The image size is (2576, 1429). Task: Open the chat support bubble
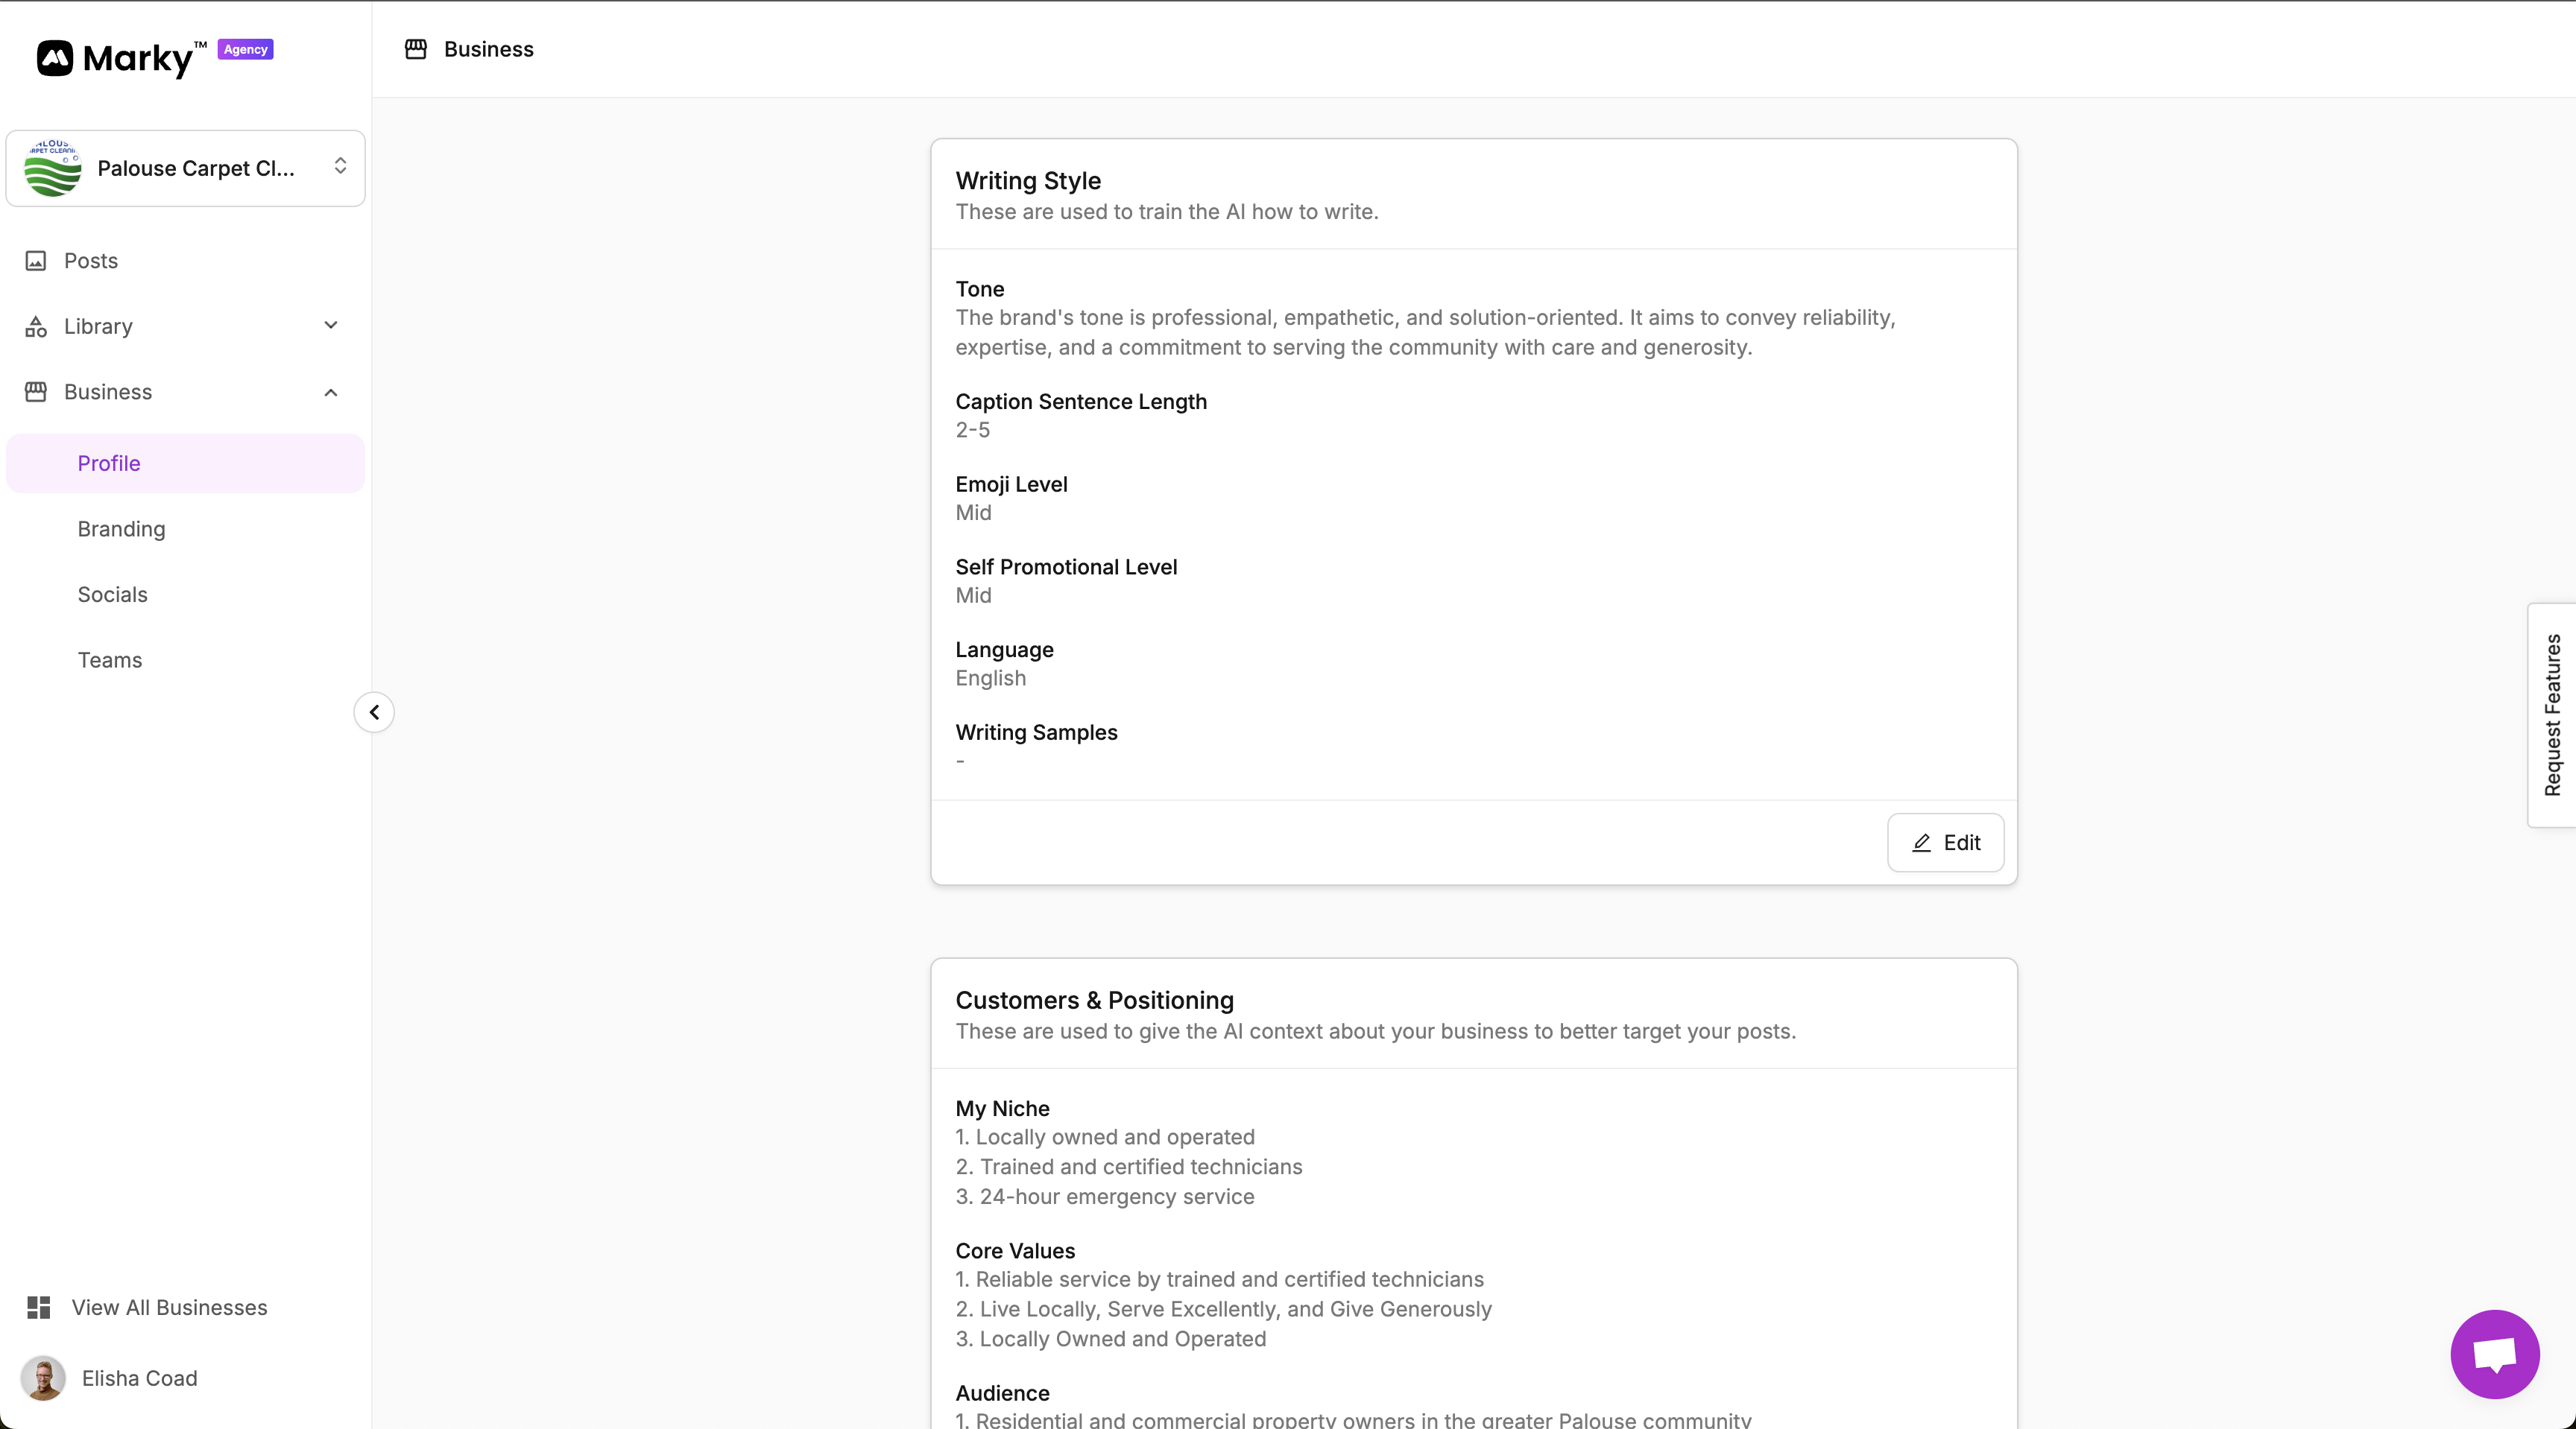[2494, 1354]
